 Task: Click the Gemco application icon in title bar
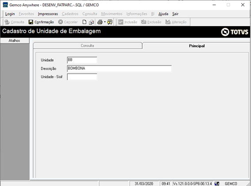point(5,5)
